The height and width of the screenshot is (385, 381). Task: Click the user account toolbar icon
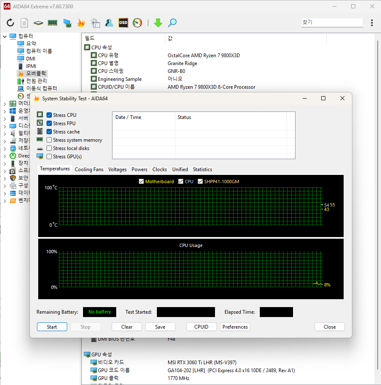pos(109,23)
